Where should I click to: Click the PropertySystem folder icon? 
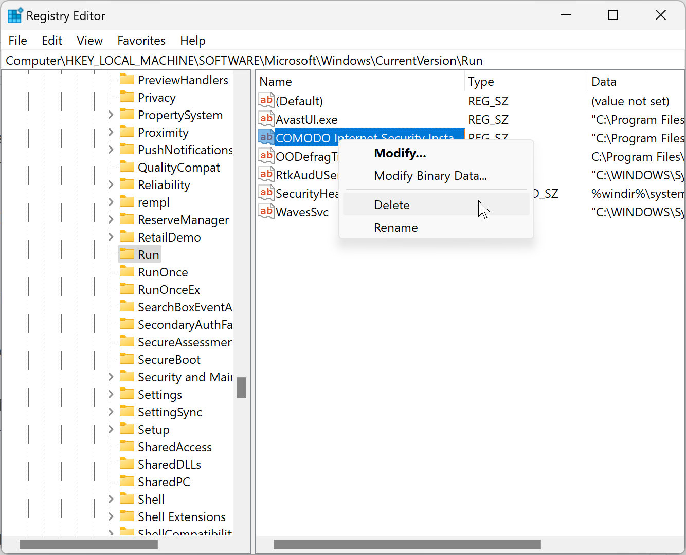pos(127,114)
